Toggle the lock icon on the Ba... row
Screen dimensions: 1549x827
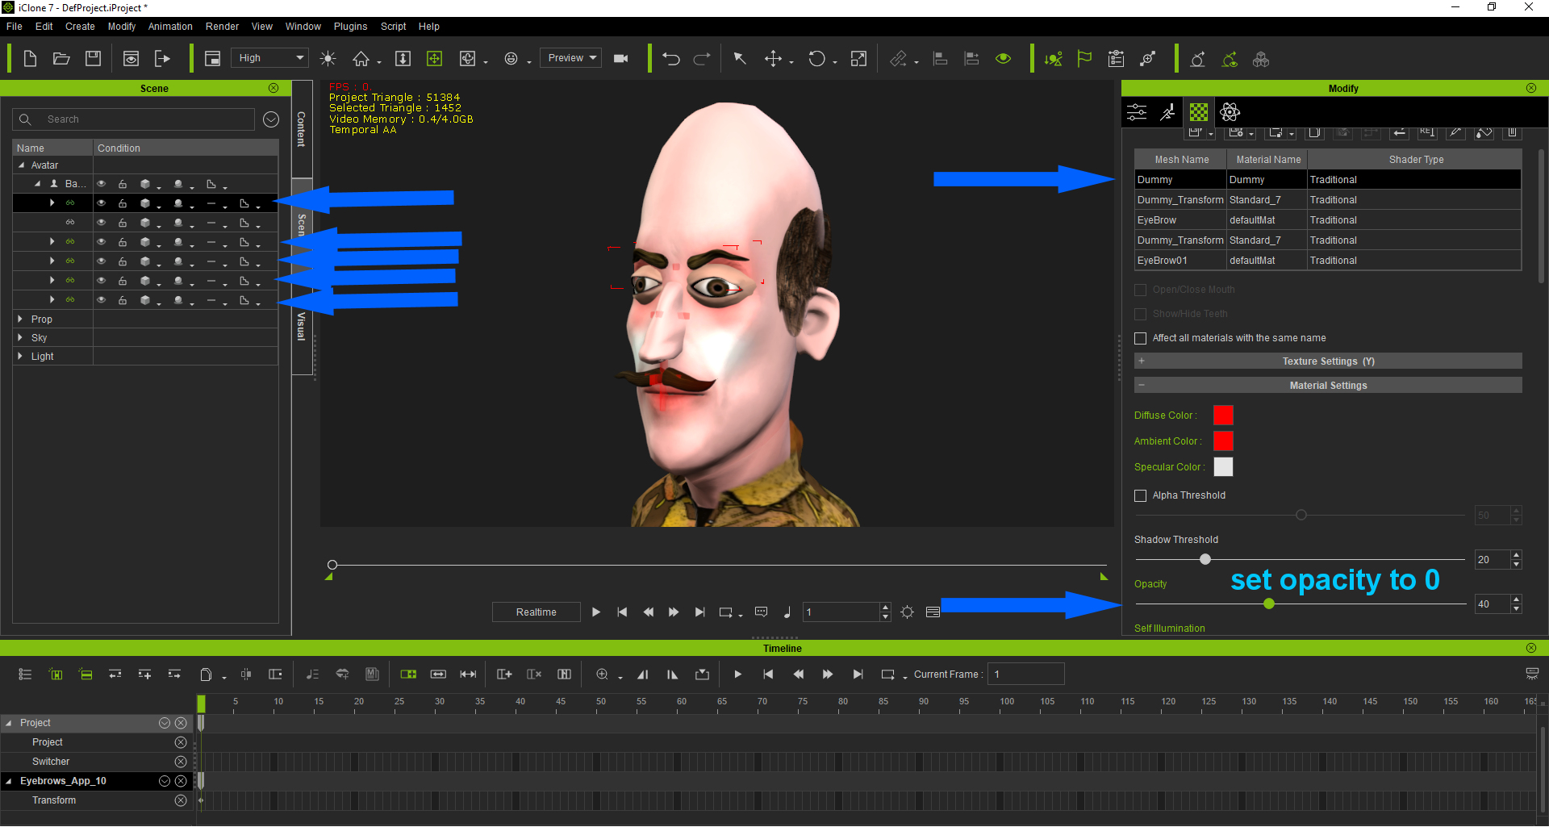[x=123, y=184]
